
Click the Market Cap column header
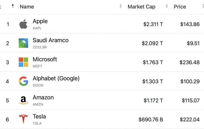[141, 7]
